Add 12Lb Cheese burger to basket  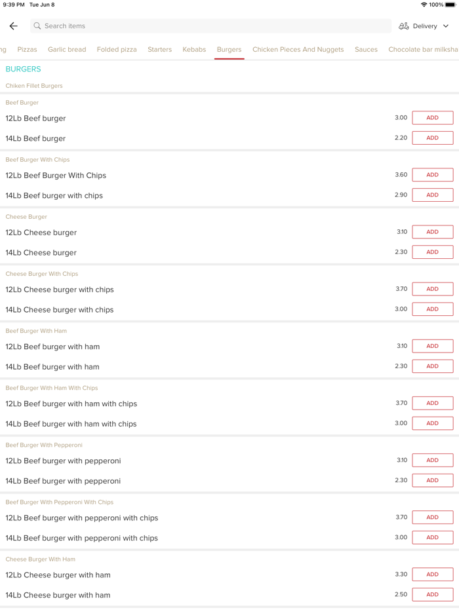(x=432, y=232)
